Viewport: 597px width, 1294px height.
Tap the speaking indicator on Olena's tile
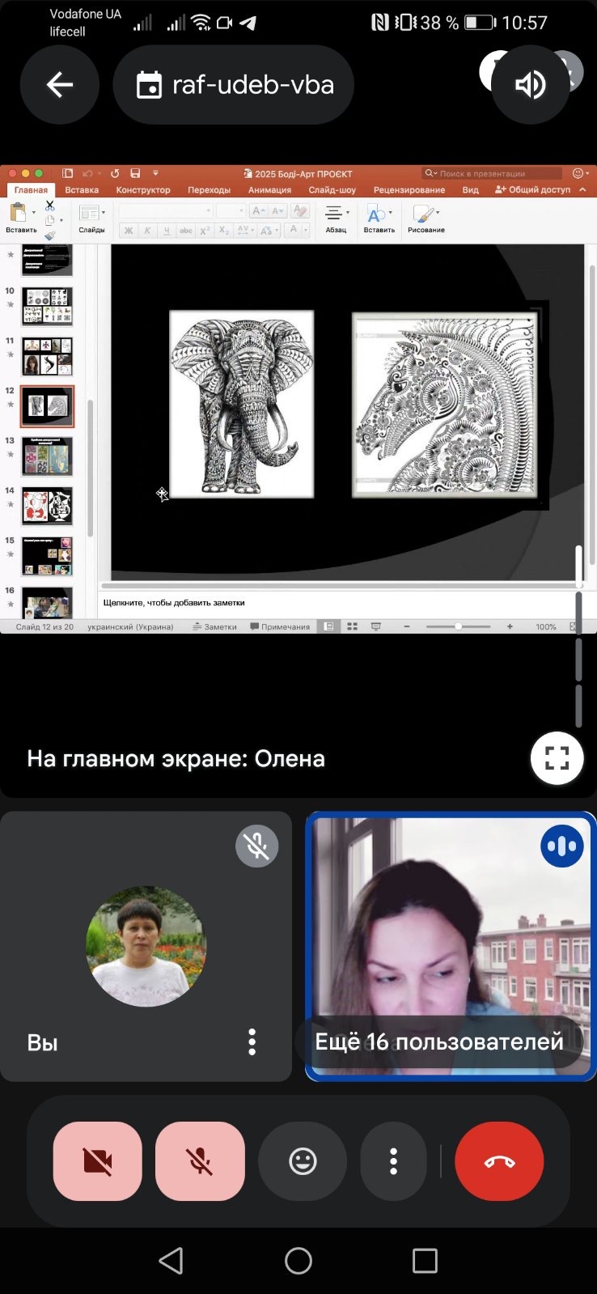pos(561,846)
